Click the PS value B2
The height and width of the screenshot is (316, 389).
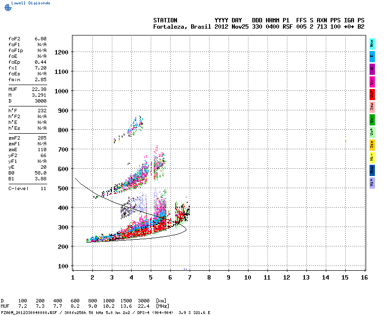pyautogui.click(x=361, y=27)
